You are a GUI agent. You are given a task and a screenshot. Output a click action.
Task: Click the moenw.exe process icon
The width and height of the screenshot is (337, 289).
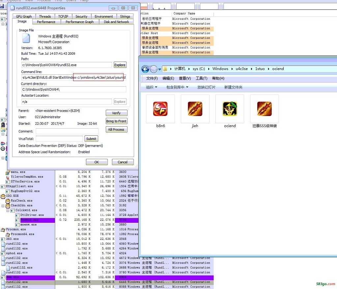tap(17, 225)
